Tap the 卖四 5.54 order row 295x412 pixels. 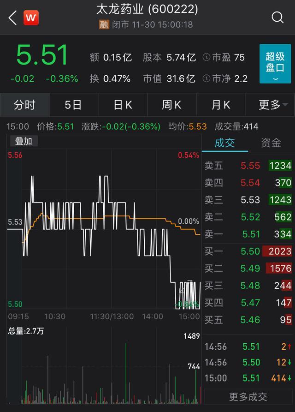(248, 183)
